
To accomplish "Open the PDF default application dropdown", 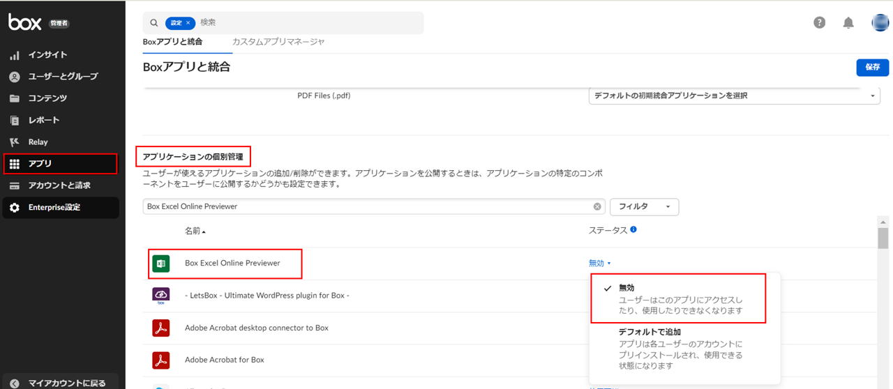I will (x=734, y=96).
